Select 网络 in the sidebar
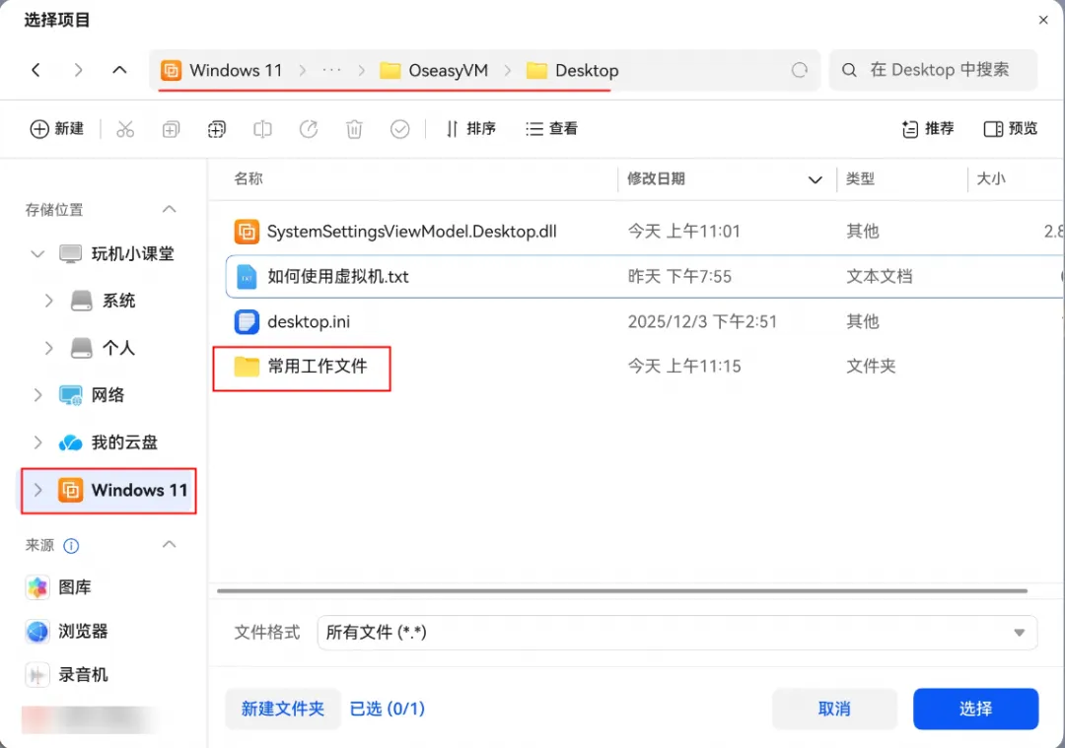 click(92, 395)
